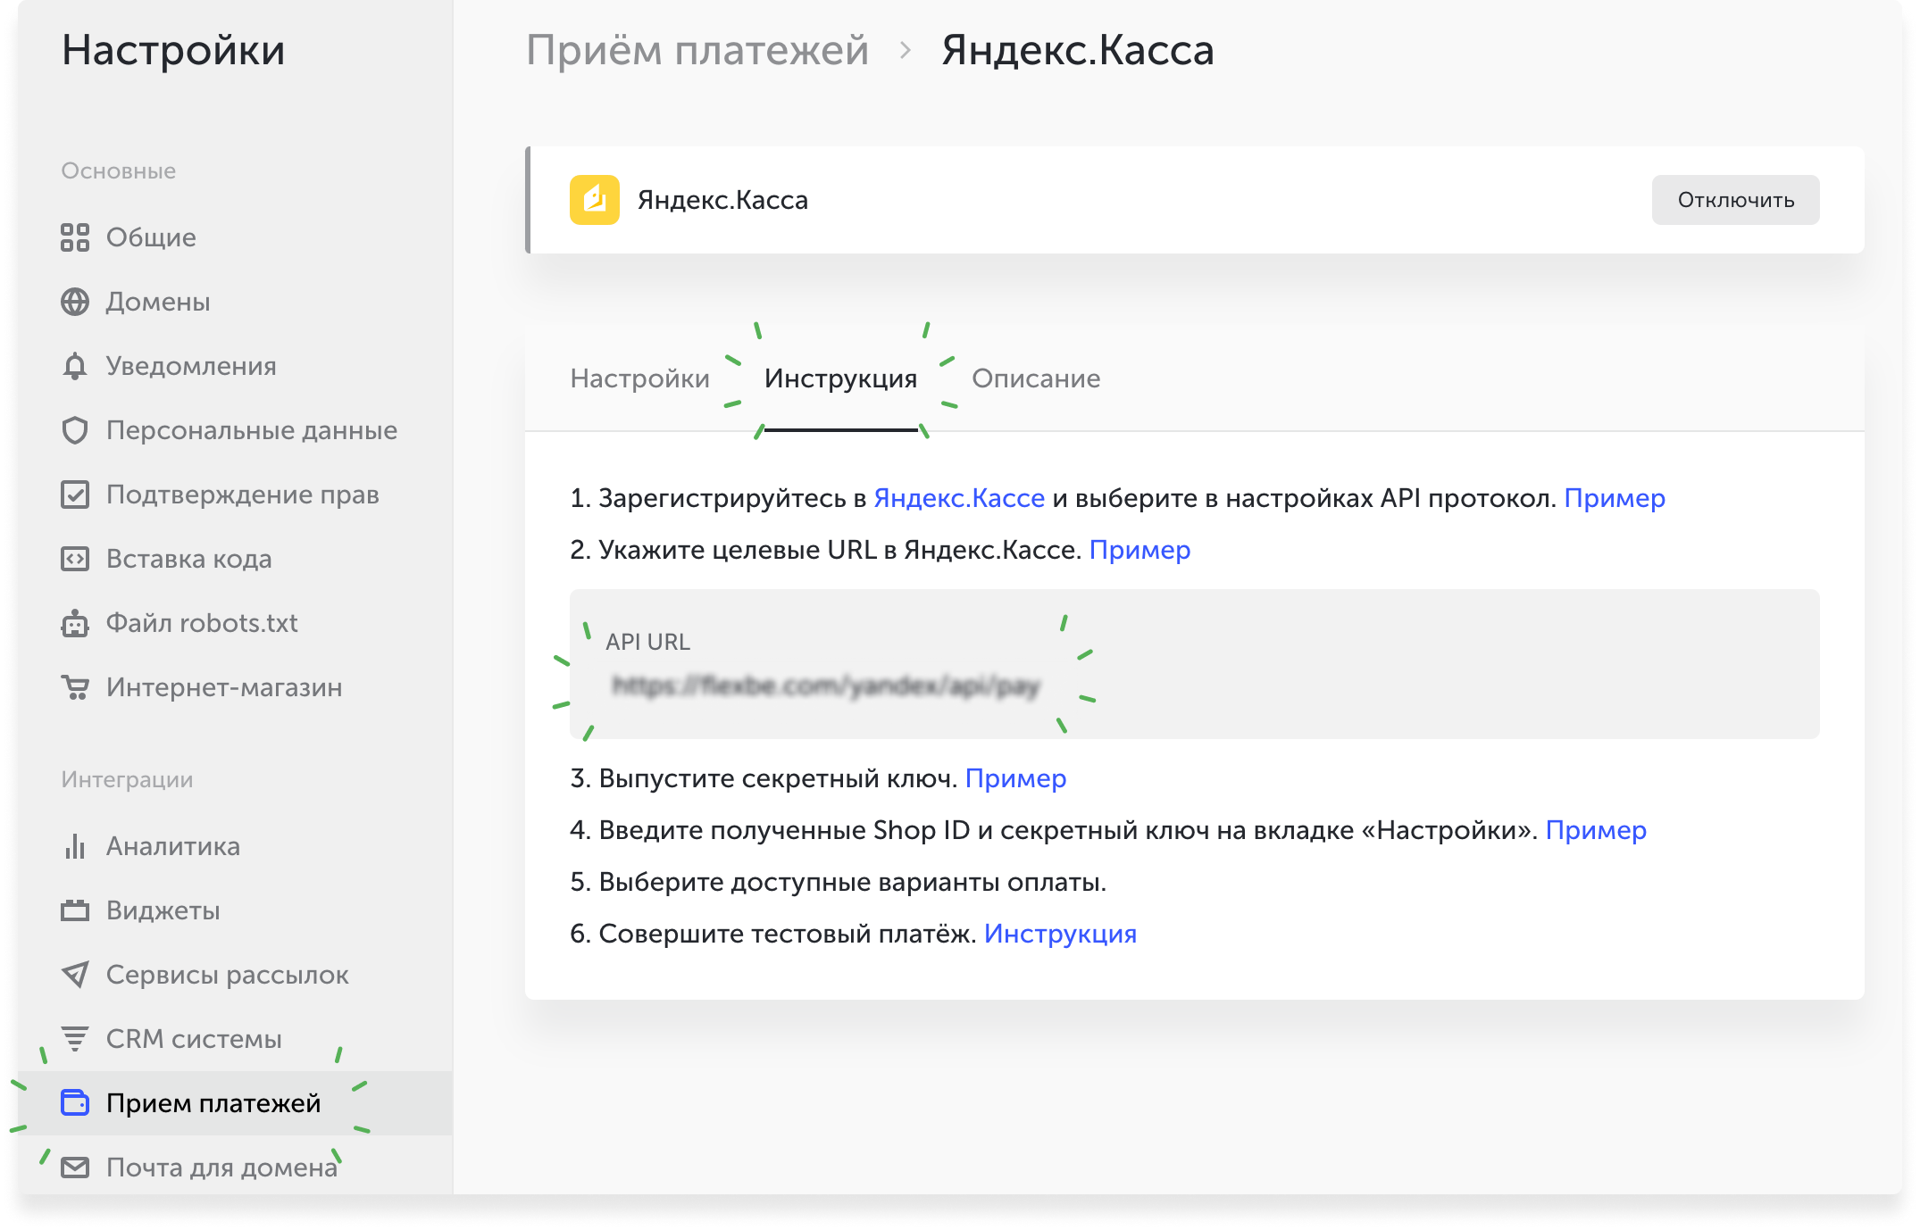
Task: Click the Файл robots.txt robot icon
Action: click(75, 623)
